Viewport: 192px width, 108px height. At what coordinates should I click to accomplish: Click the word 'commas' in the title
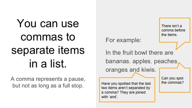[42, 37]
